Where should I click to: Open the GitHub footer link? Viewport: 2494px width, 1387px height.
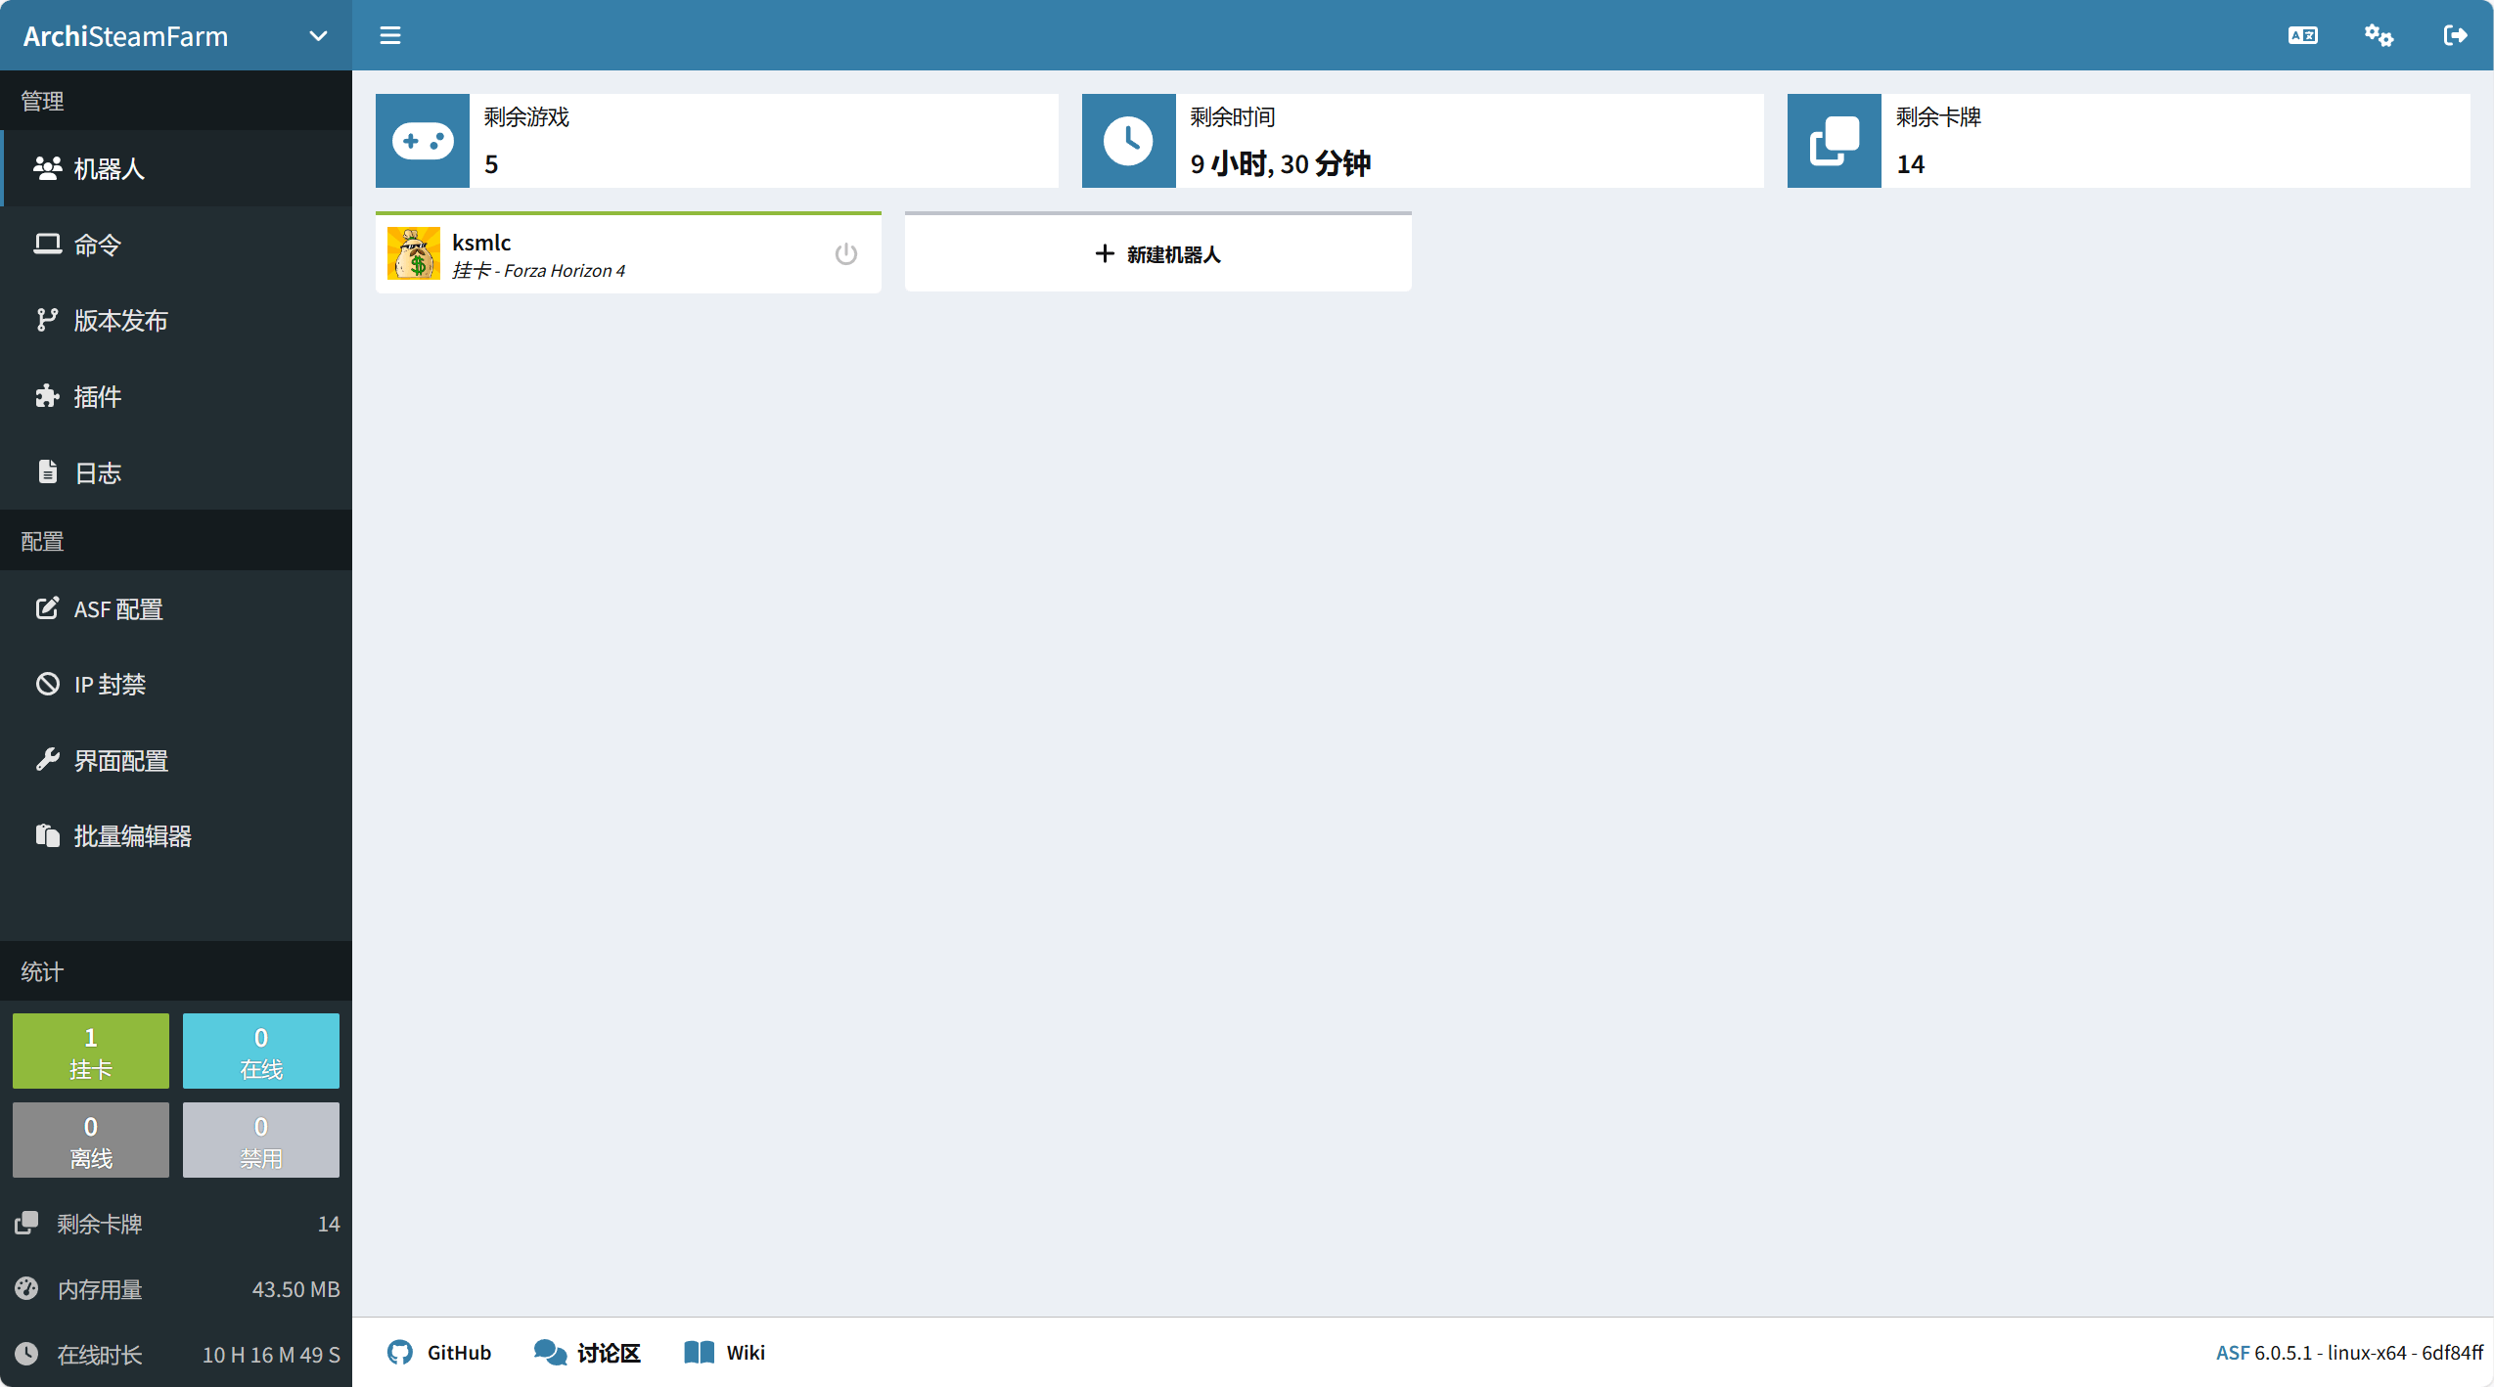pyautogui.click(x=439, y=1352)
